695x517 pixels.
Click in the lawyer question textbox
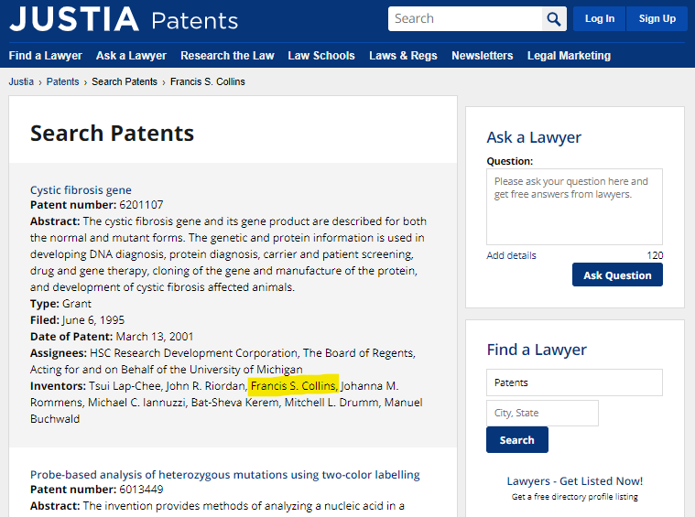tap(574, 207)
